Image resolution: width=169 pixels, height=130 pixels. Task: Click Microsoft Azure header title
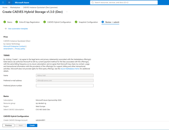(22, 2)
